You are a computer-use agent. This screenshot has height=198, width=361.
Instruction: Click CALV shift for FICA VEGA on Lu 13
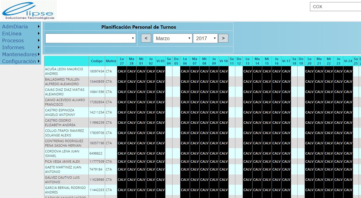point(247,161)
